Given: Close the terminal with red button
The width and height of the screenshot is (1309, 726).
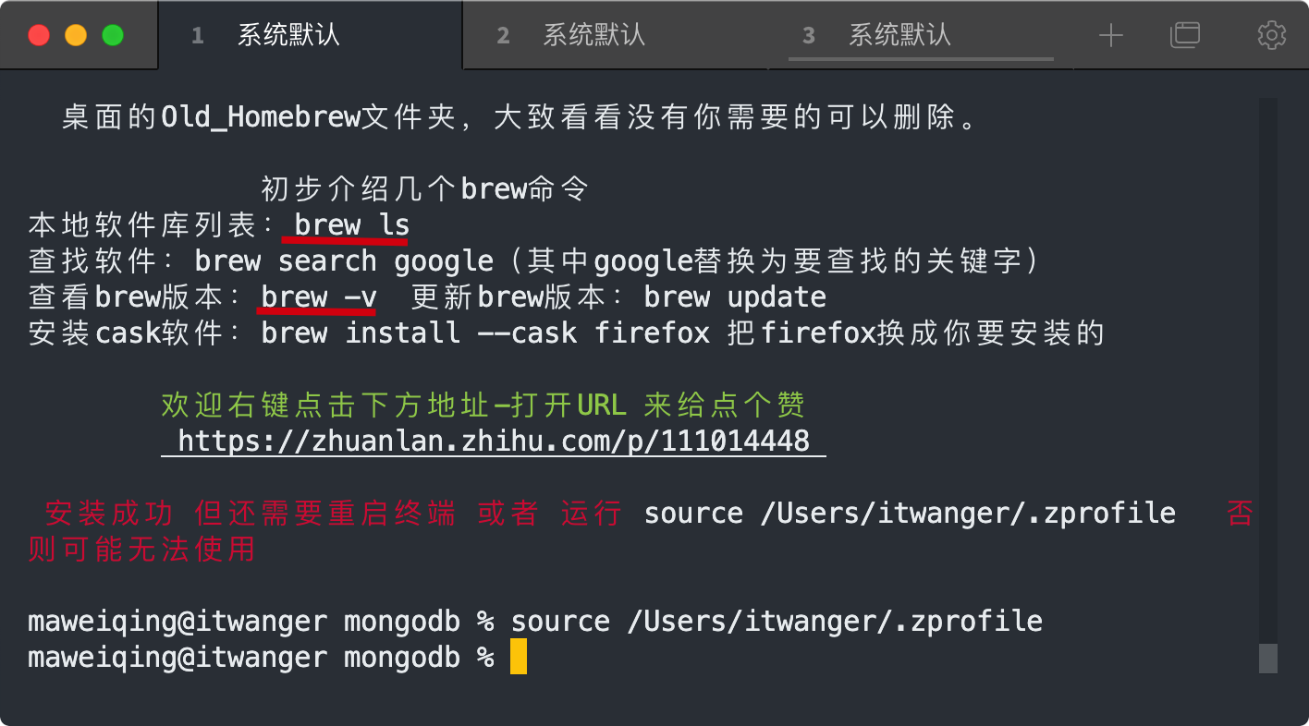Looking at the screenshot, I should [39, 36].
